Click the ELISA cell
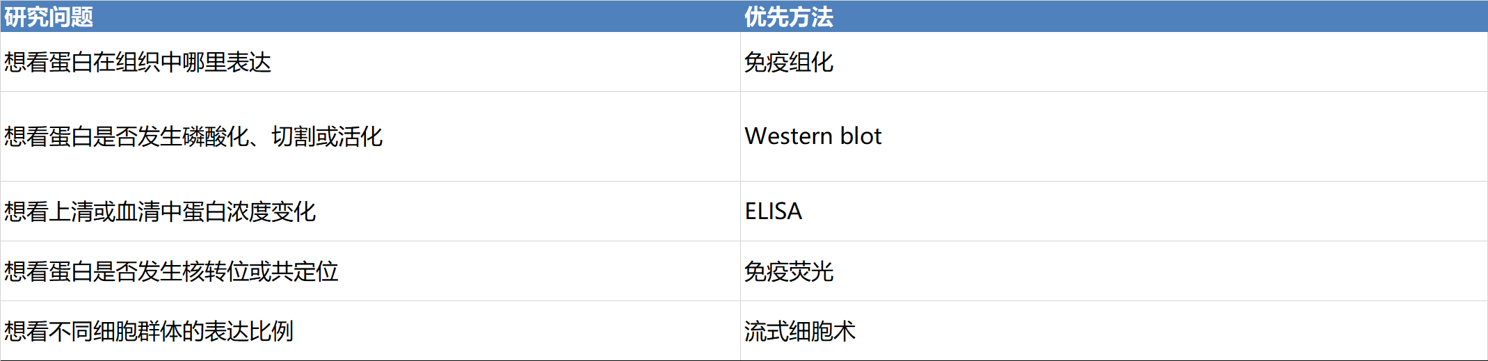 773,211
